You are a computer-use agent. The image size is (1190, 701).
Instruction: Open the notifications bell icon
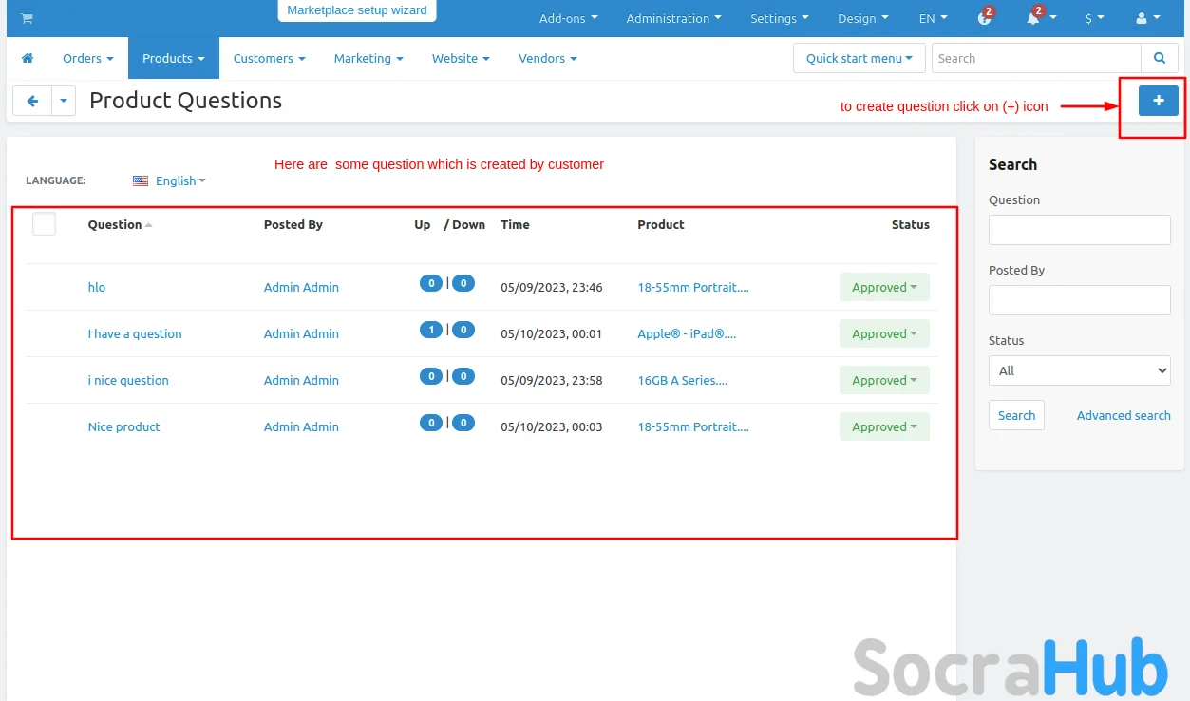pyautogui.click(x=1033, y=18)
